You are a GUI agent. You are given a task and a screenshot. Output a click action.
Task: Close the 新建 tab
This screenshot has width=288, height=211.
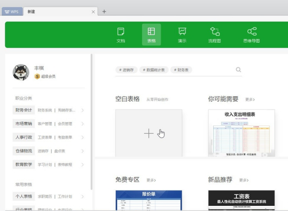click(x=93, y=12)
